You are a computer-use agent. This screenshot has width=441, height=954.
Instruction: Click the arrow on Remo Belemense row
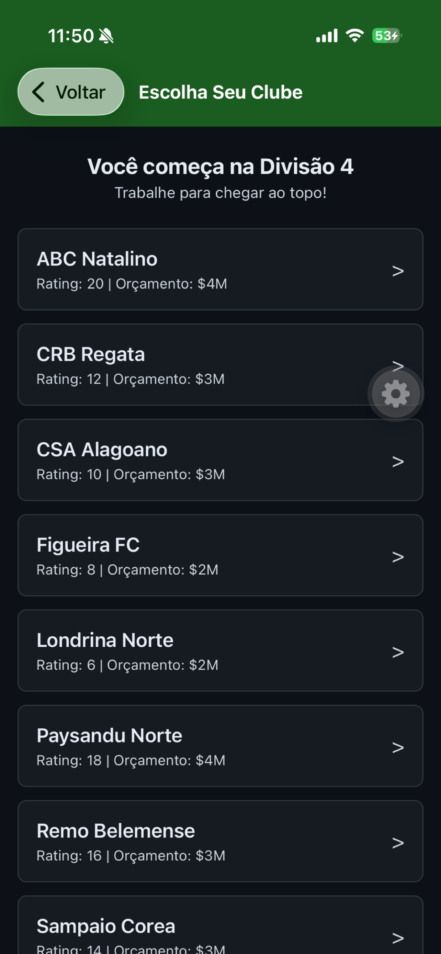pyautogui.click(x=398, y=842)
